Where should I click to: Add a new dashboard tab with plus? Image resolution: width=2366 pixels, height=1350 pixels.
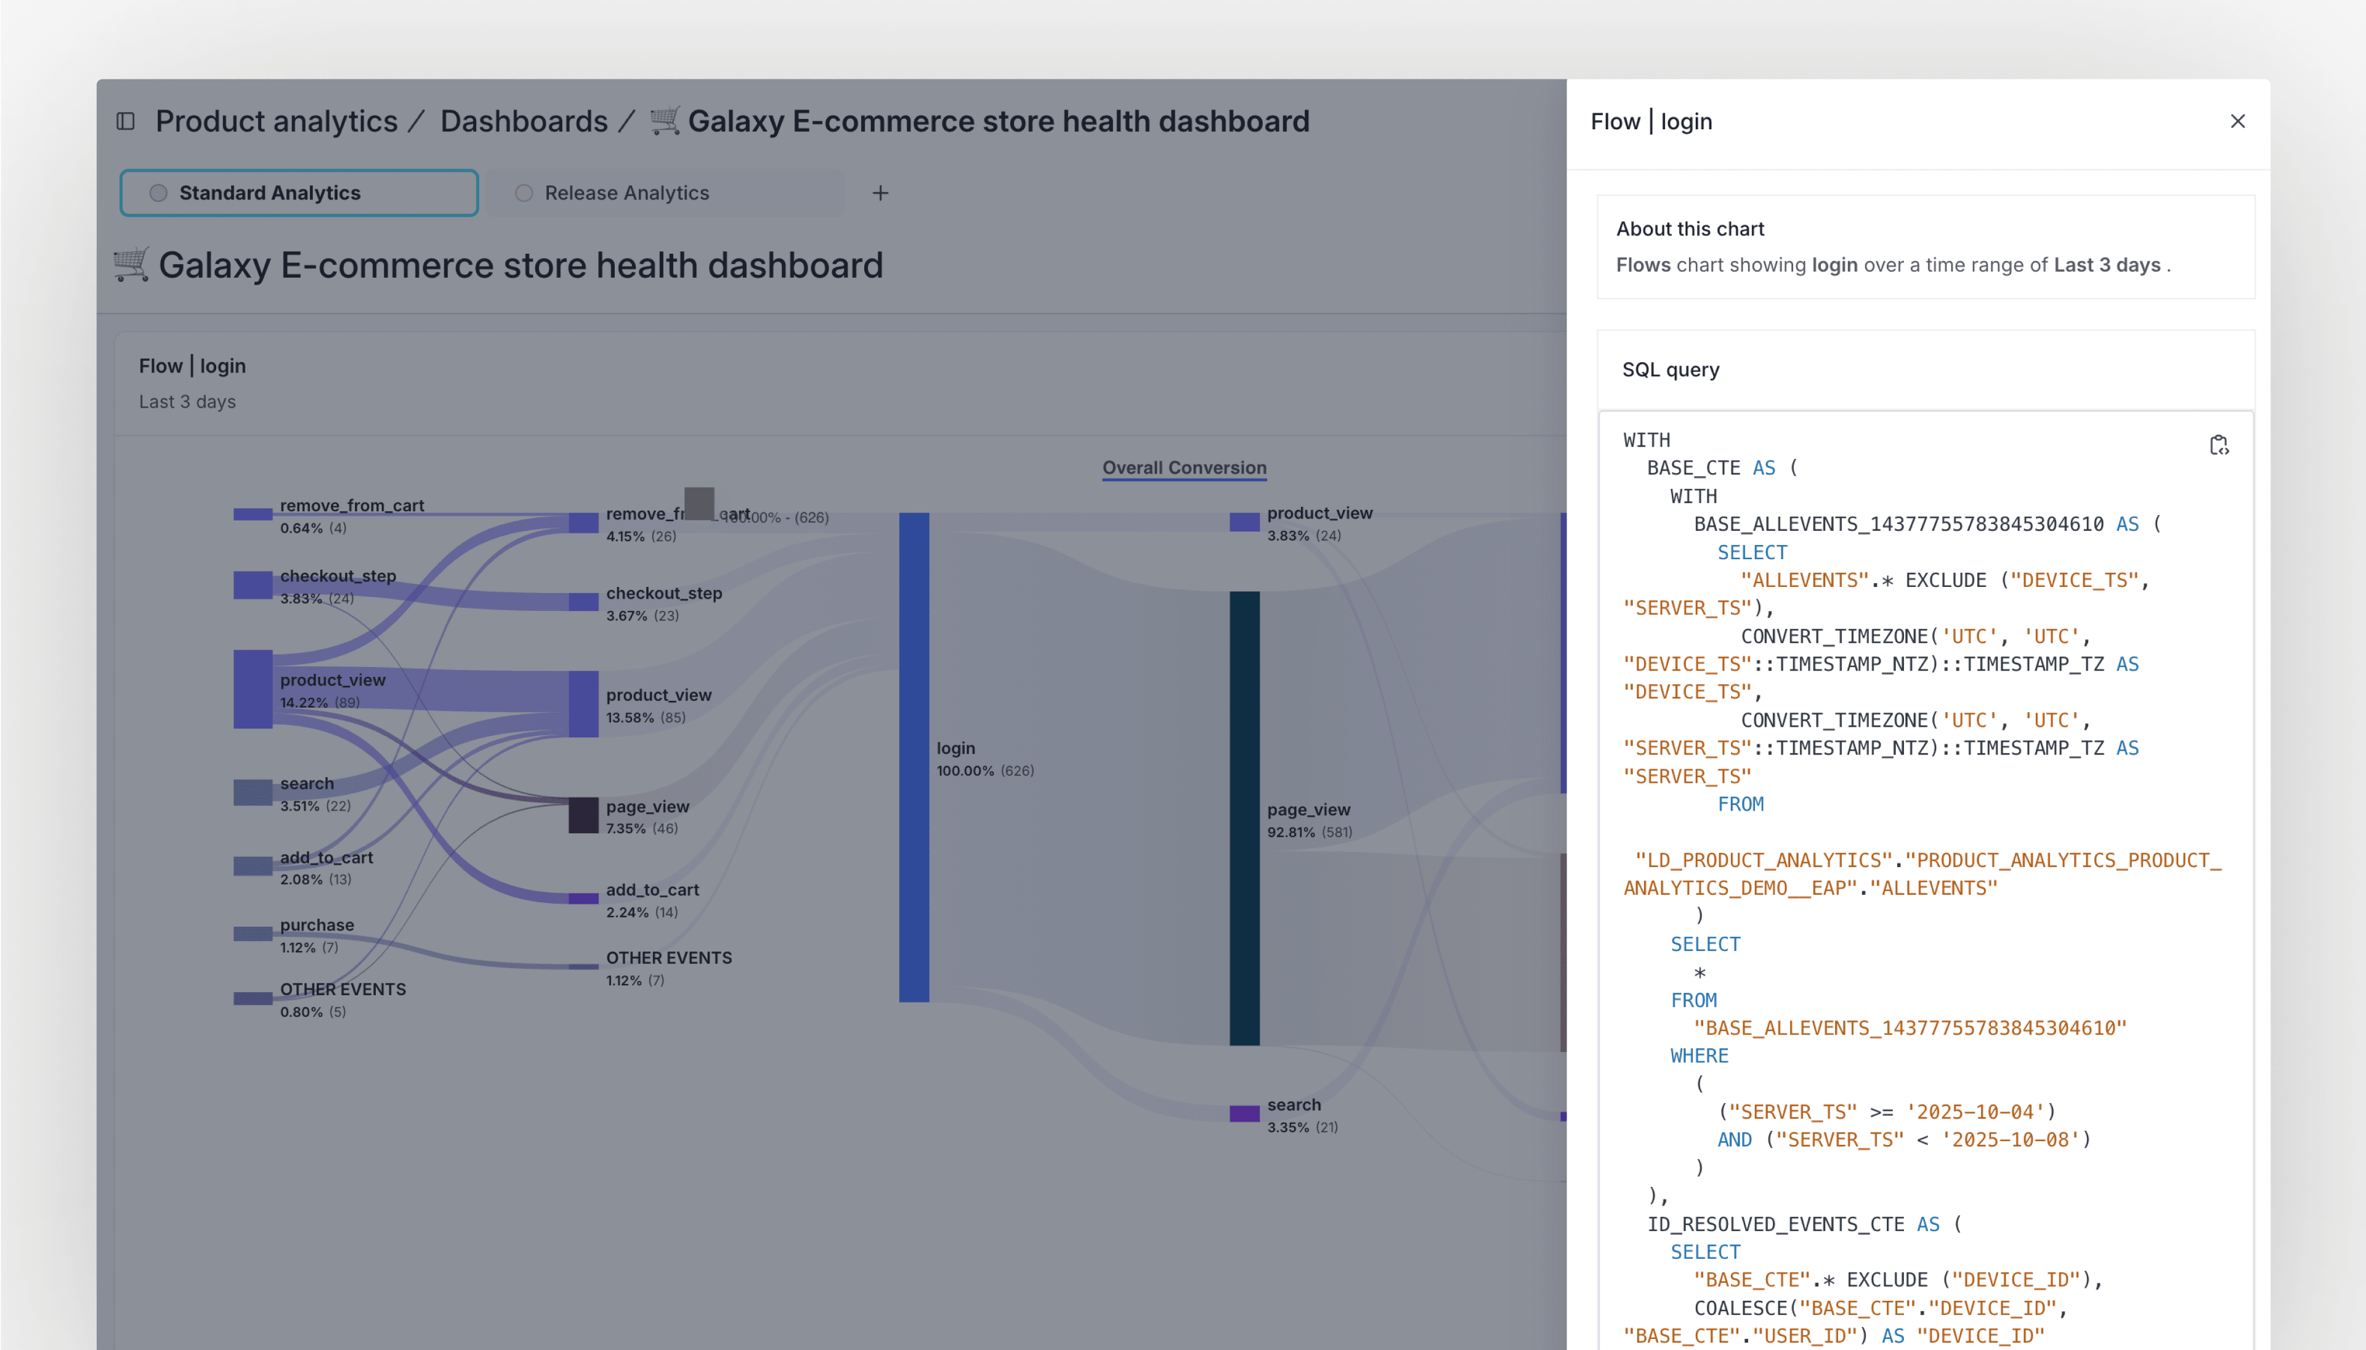click(x=880, y=193)
